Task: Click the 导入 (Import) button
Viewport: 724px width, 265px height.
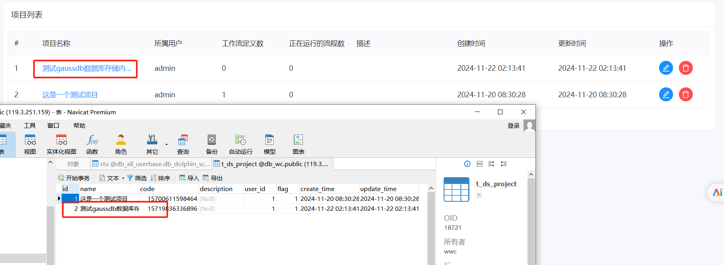Action: click(189, 178)
